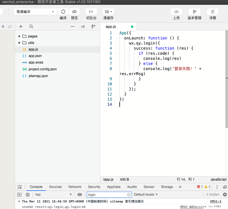This screenshot has height=209, width=228.
Task: Click the editor vertical scrollbar
Action: 227,79
